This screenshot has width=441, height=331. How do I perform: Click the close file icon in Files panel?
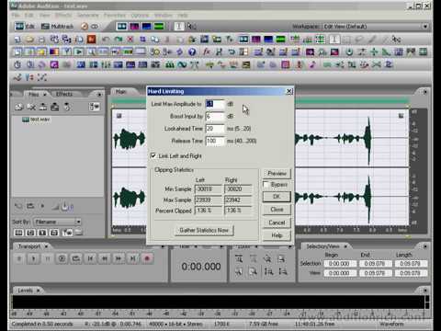point(31,107)
